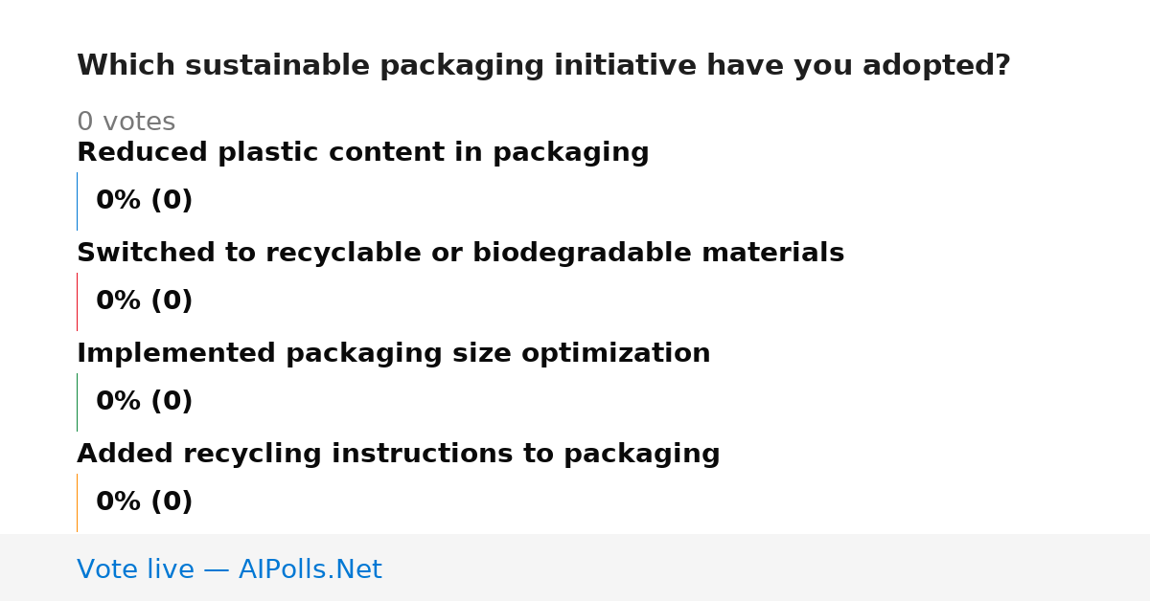Select 'Switched to recyclable or biodegradable materials' option
Image resolution: width=1150 pixels, height=601 pixels.
[x=460, y=254]
